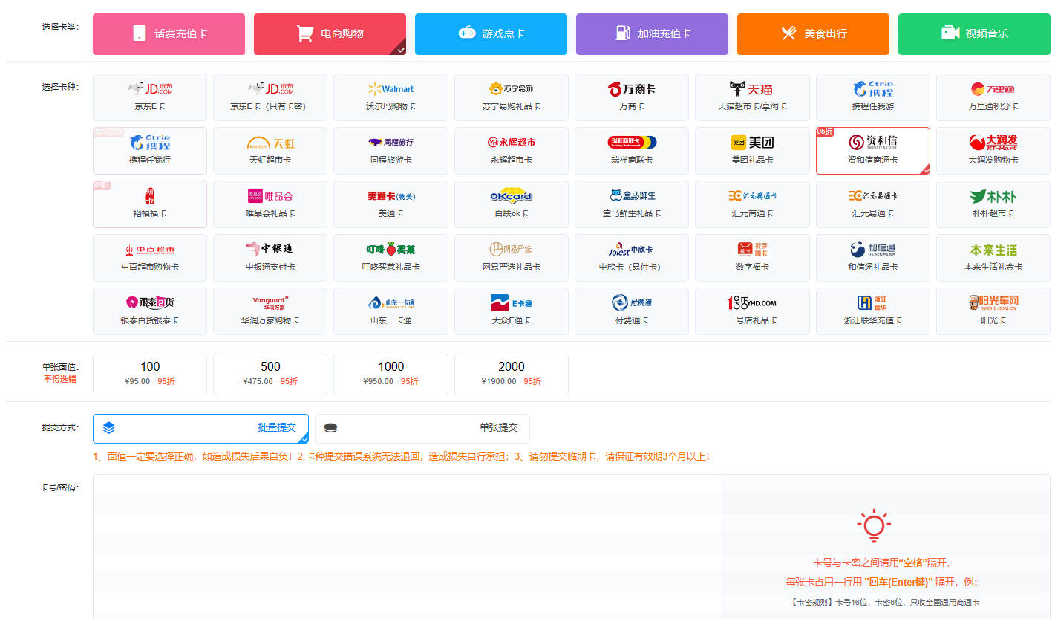1055x619 pixels.
Task: Pick the 携程任我游 card
Action: click(873, 97)
